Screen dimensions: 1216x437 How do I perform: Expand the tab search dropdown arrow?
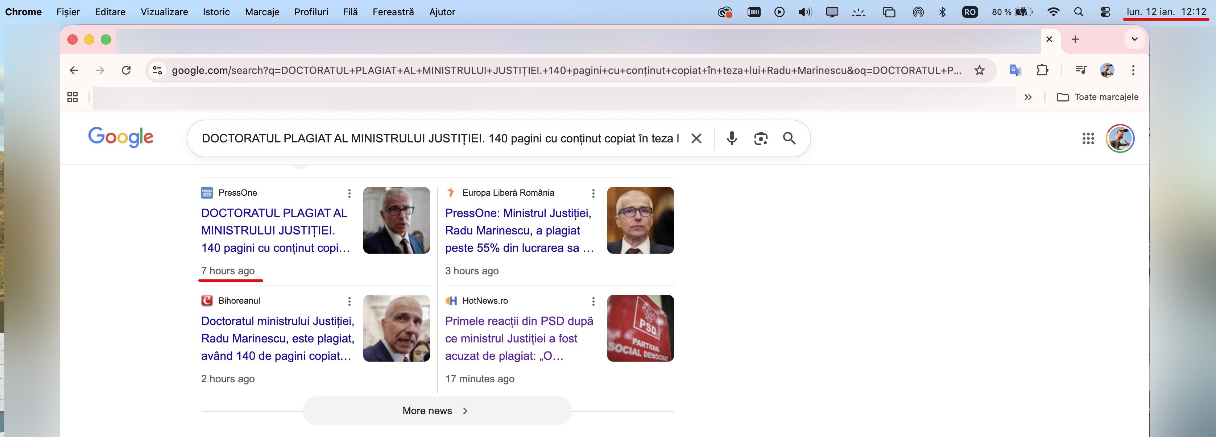(x=1134, y=39)
